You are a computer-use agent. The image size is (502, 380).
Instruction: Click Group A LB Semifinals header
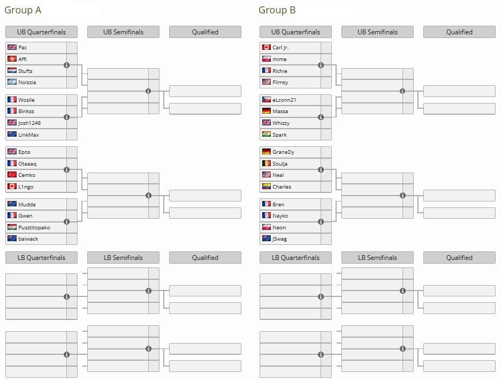tap(123, 257)
